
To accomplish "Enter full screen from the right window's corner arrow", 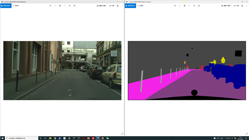I will tap(247, 134).
